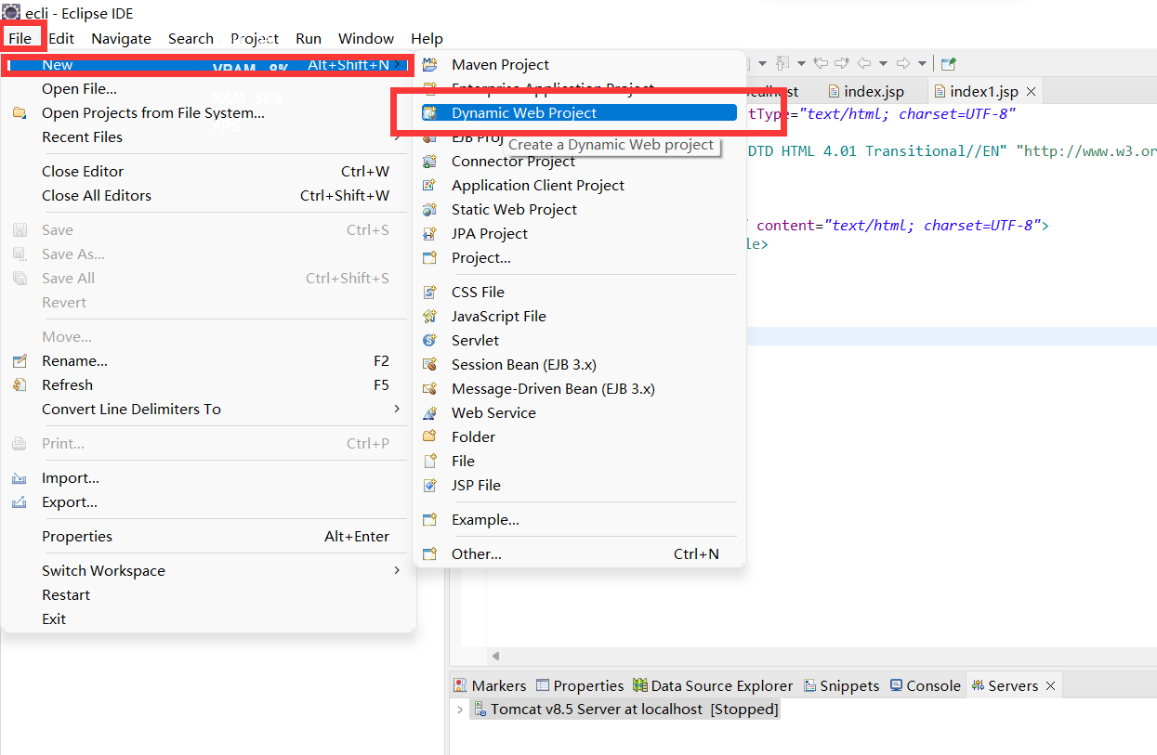Select Tomcat v8.5 Server at localhost row

625,709
